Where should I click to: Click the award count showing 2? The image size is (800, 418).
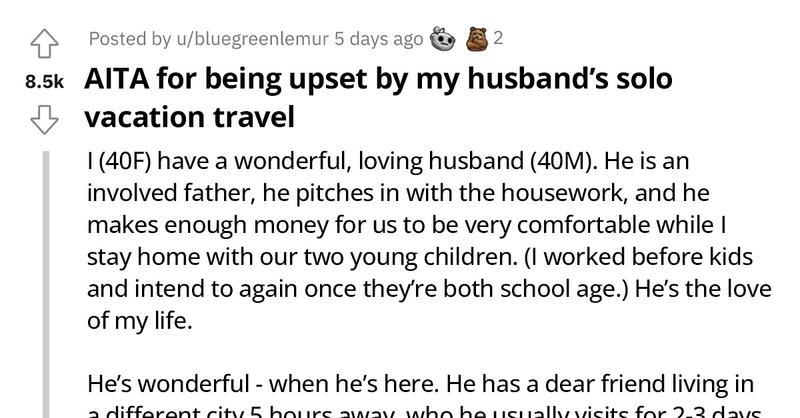(498, 39)
